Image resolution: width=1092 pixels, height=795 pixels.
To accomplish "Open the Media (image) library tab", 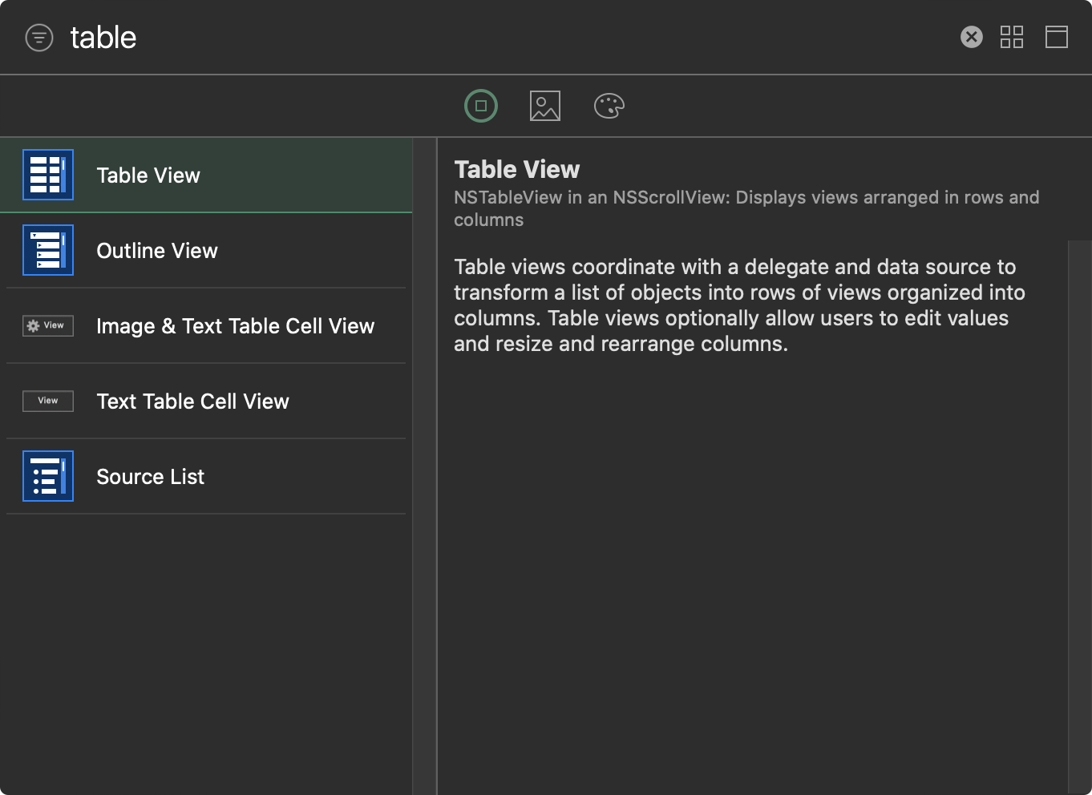I will click(x=545, y=106).
